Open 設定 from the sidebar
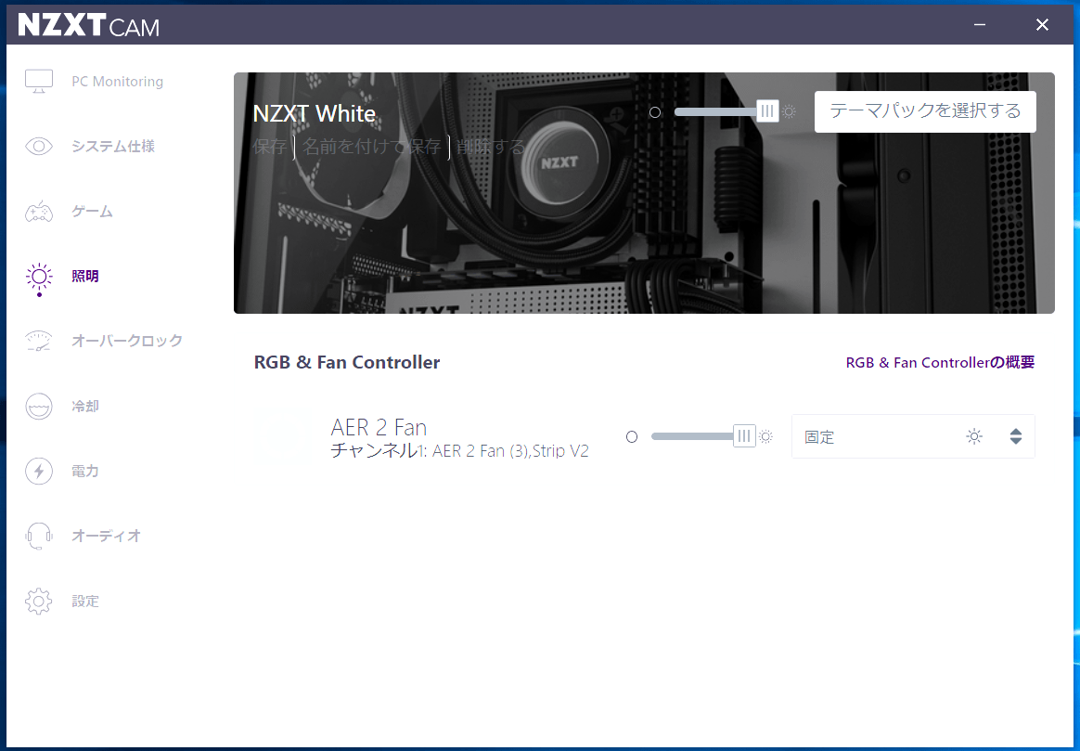This screenshot has height=751, width=1080. click(84, 601)
